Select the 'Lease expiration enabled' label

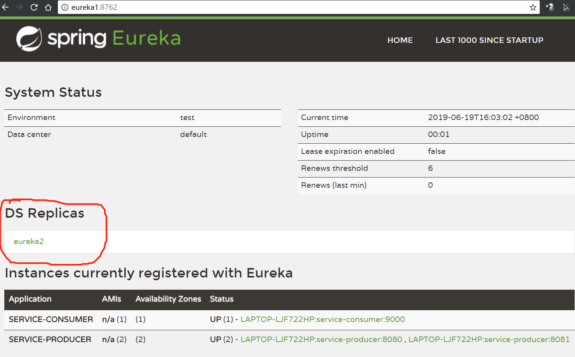[348, 151]
